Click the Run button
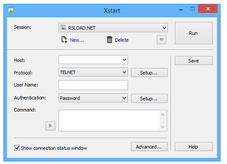This screenshot has width=227, height=164. coord(194,33)
